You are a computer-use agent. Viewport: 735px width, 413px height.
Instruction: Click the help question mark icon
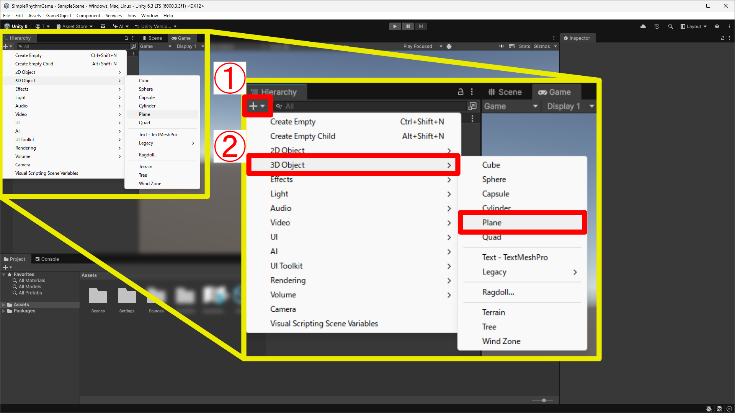tap(717, 26)
